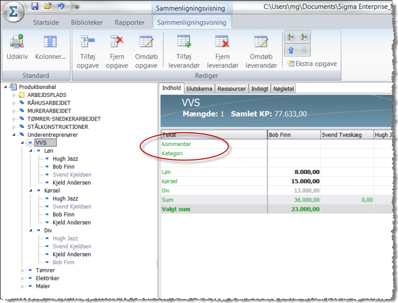
Task: Select the Sammenligningsvisning ribbon tab
Action: [x=192, y=23]
